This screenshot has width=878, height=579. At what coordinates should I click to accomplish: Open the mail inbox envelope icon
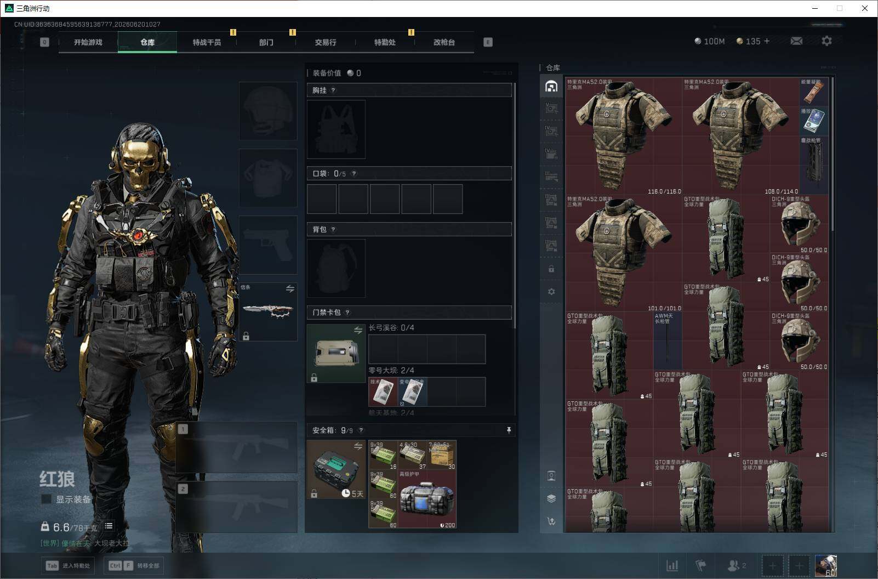796,41
